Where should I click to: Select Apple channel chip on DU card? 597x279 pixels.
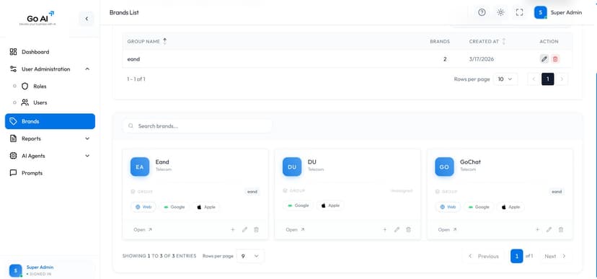pyautogui.click(x=330, y=205)
